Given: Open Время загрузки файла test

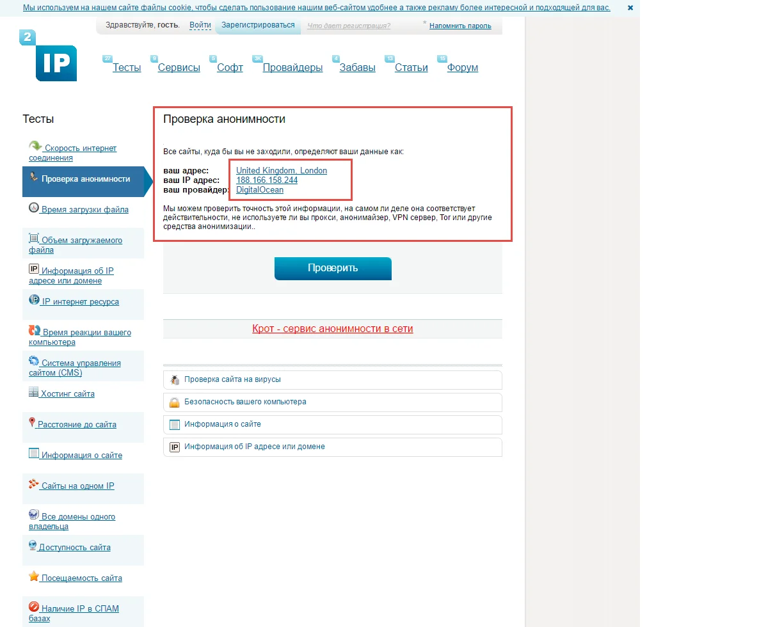Looking at the screenshot, I should point(85,210).
